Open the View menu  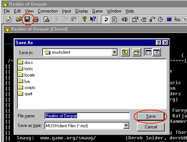(x=29, y=11)
